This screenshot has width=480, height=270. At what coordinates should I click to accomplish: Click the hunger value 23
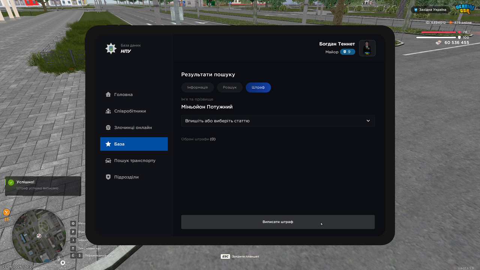(6, 219)
